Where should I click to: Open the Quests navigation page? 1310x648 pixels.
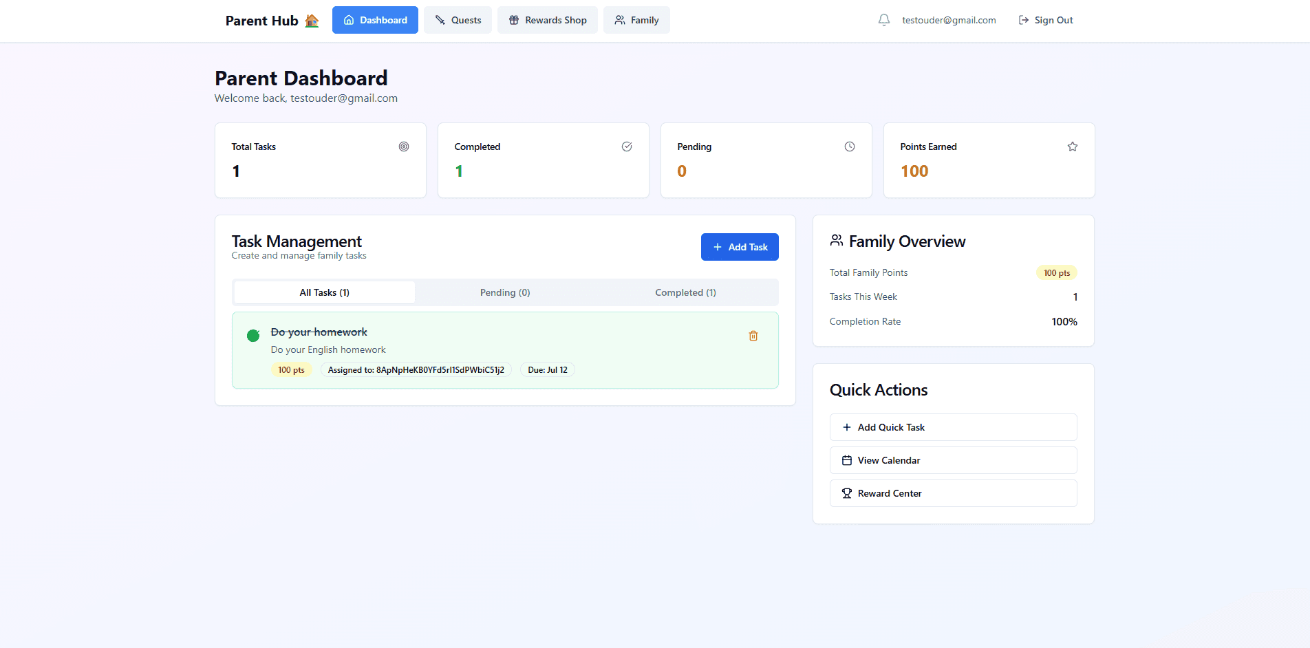point(458,20)
